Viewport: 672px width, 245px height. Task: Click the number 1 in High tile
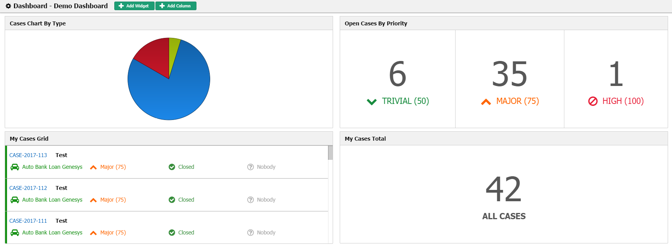(616, 74)
